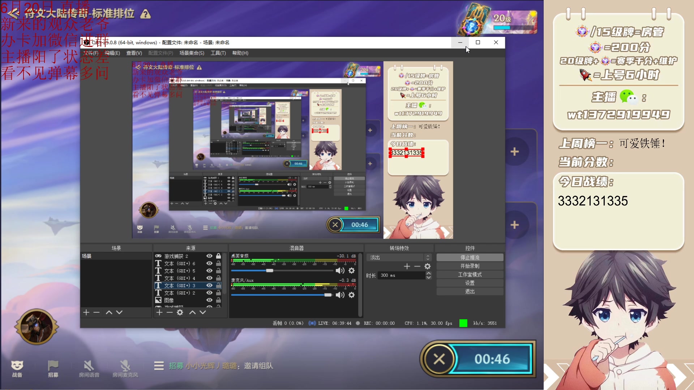Select the 文本 (GDI+) 3 source row
The width and height of the screenshot is (694, 390).
[x=188, y=285]
